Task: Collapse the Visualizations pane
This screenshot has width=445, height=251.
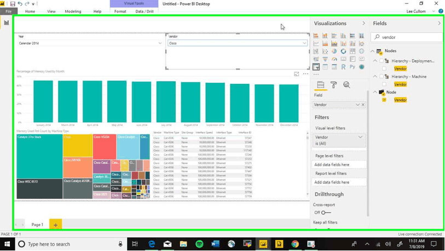Action: (x=364, y=24)
